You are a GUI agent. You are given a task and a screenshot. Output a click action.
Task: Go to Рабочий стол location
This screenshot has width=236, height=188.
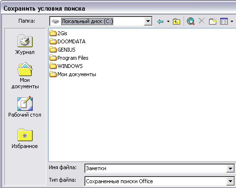click(x=25, y=107)
